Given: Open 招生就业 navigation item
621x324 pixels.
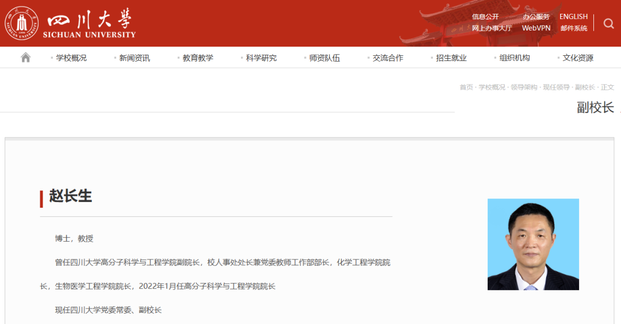Looking at the screenshot, I should 451,58.
